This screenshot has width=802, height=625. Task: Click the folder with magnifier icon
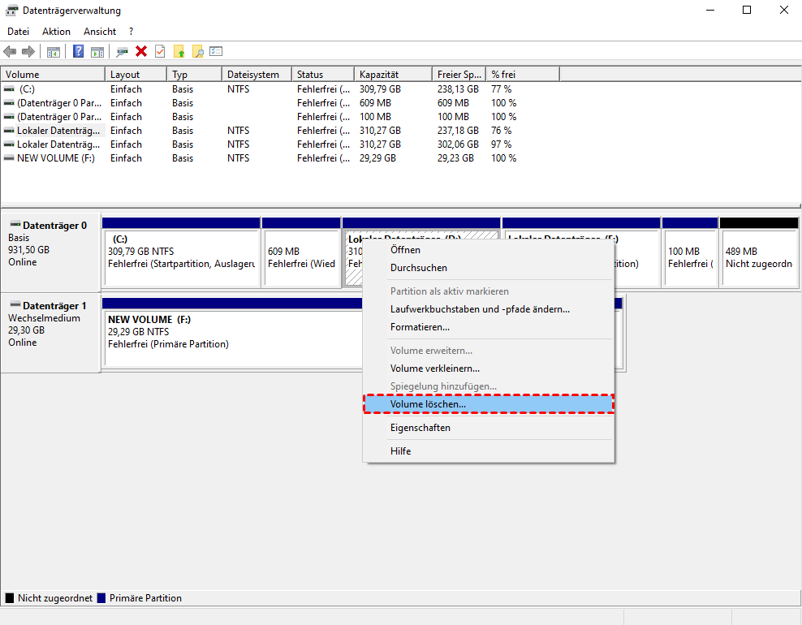point(197,52)
